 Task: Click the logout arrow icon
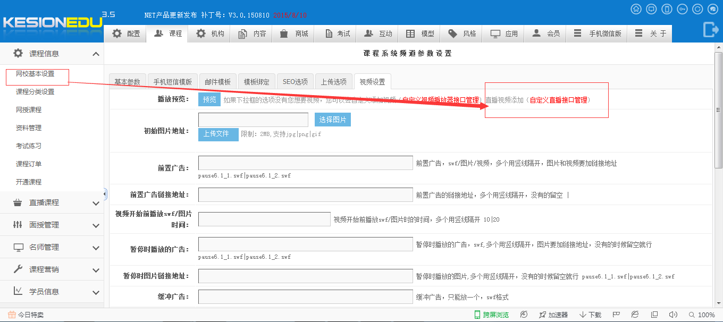tap(710, 30)
